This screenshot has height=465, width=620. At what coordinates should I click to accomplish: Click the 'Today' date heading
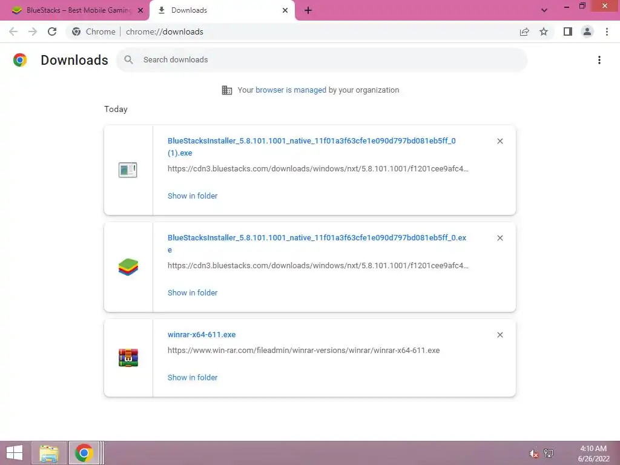(116, 109)
